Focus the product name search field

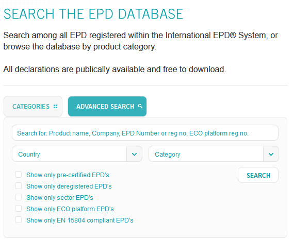[x=145, y=133]
